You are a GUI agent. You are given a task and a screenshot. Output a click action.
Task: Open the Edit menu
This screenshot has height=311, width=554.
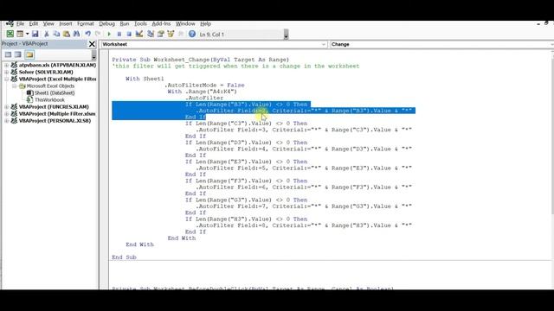(x=34, y=23)
